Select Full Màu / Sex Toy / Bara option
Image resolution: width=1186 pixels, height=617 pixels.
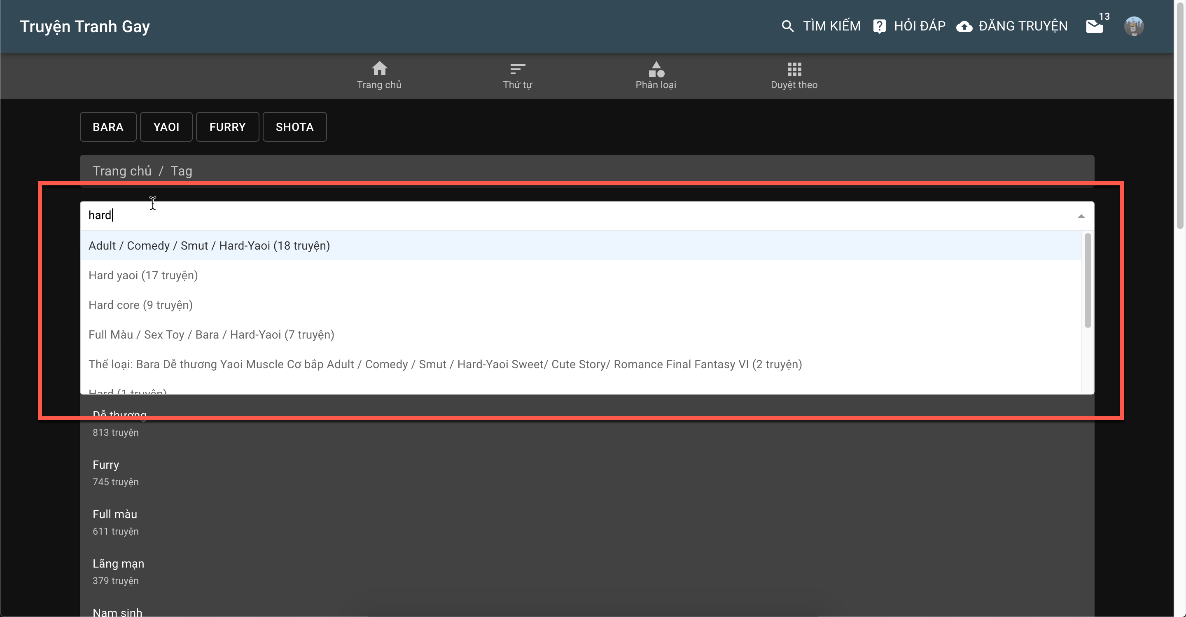pyautogui.click(x=211, y=335)
